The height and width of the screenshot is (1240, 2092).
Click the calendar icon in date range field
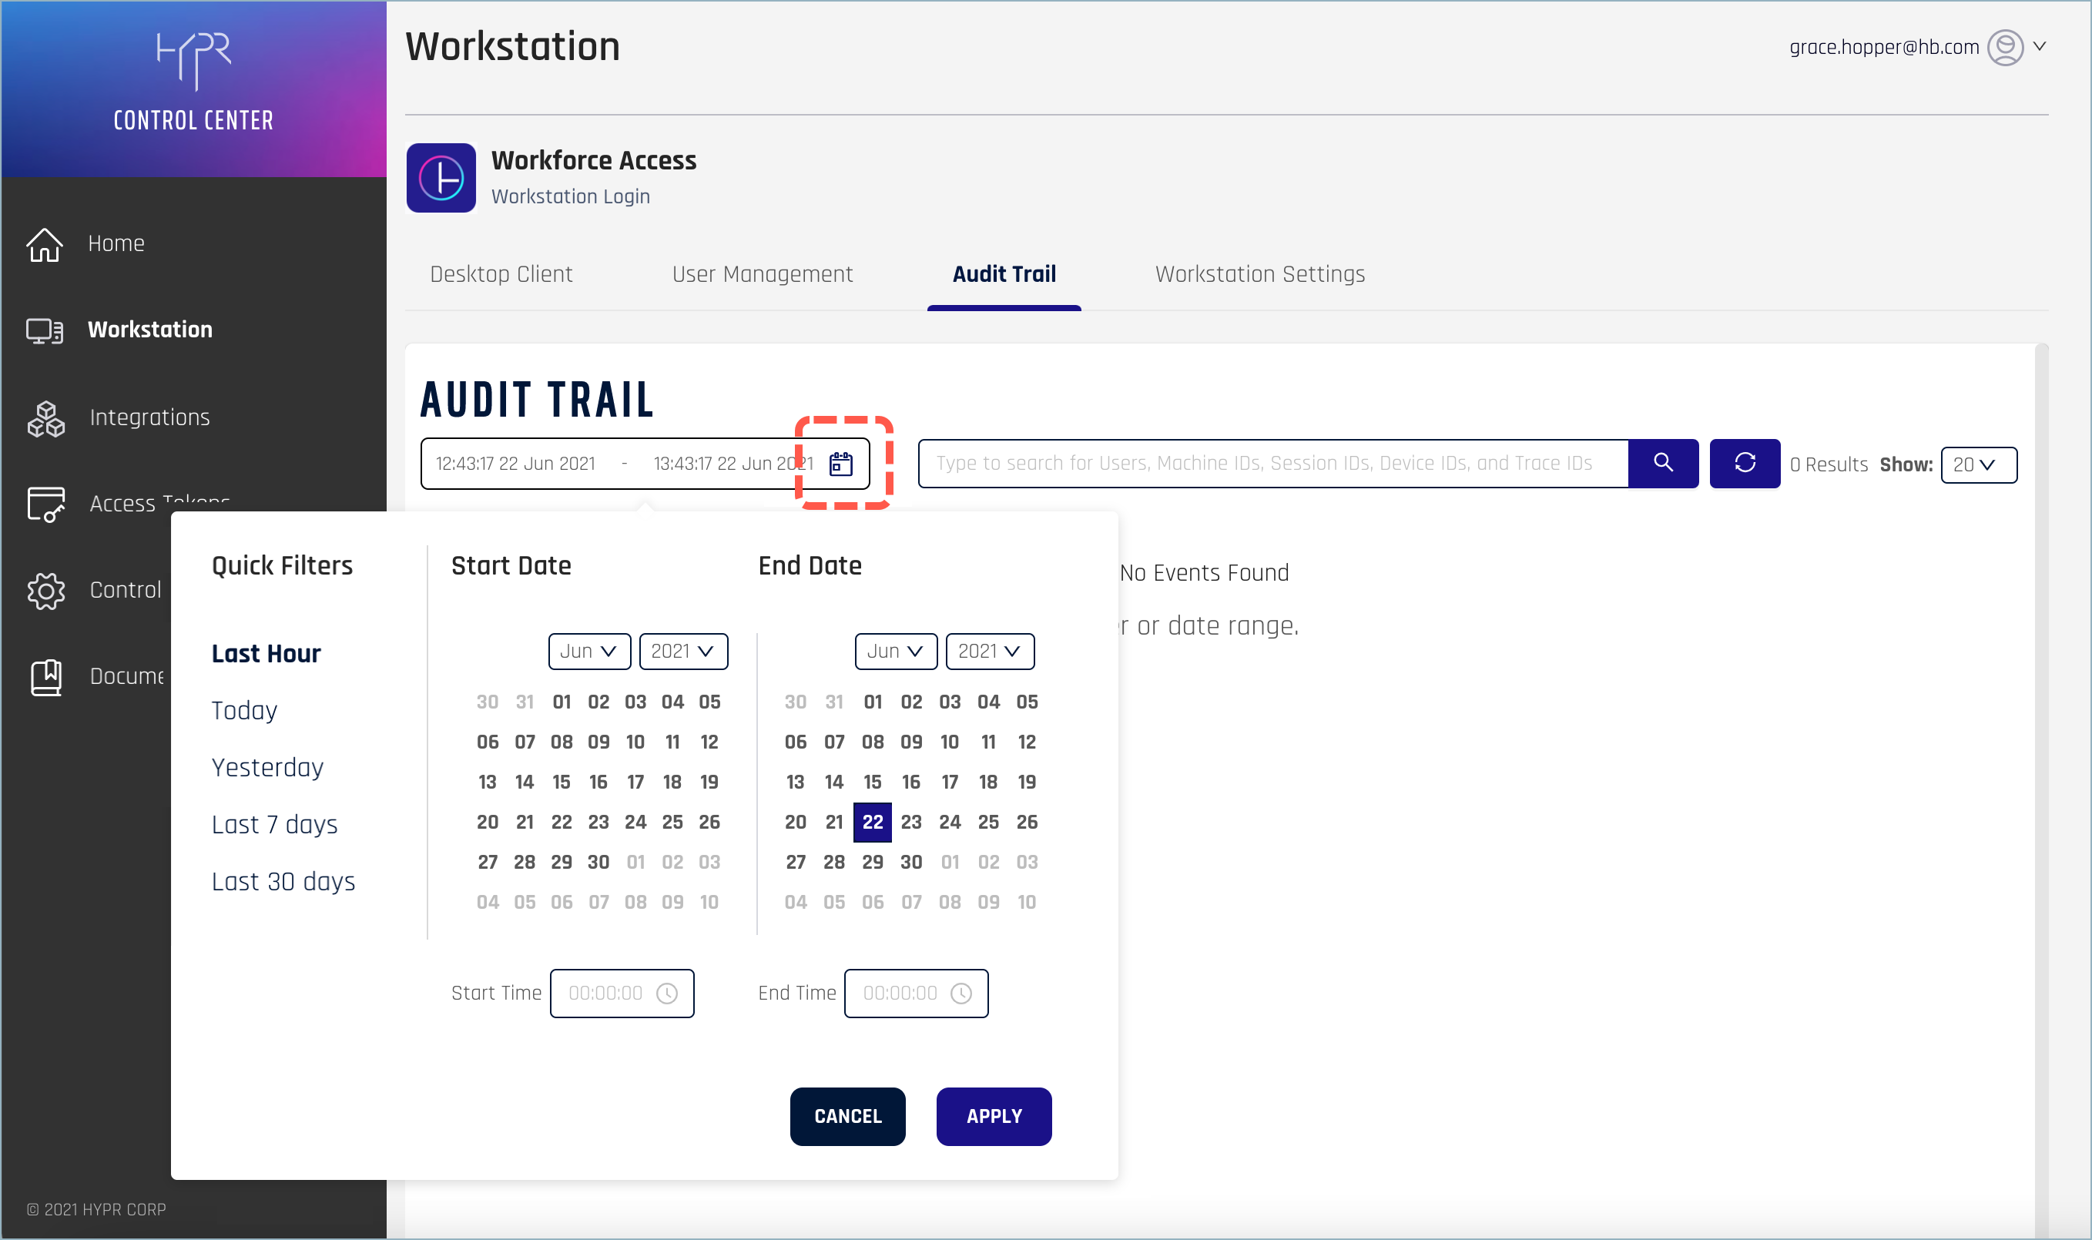840,464
